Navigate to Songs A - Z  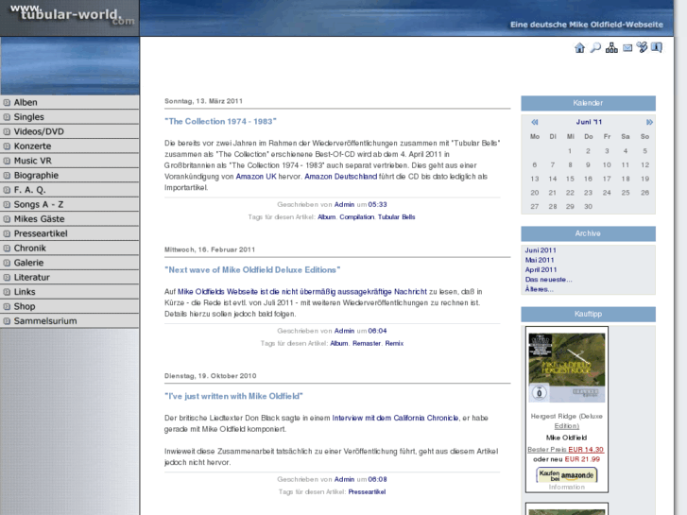click(x=40, y=204)
